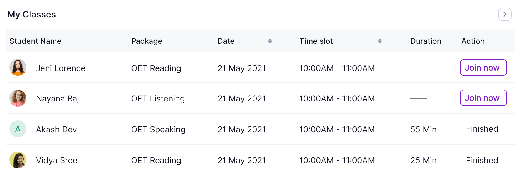
Task: Click the My Classes heading
Action: coord(32,15)
